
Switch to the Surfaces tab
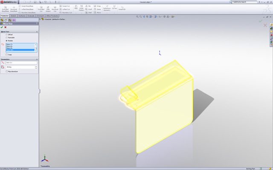point(22,16)
